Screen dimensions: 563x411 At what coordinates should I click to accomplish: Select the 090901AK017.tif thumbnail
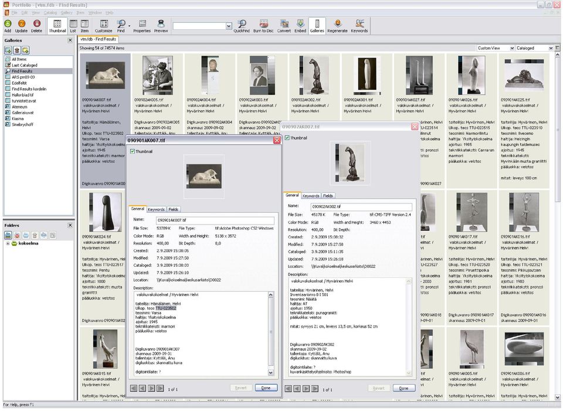472,212
